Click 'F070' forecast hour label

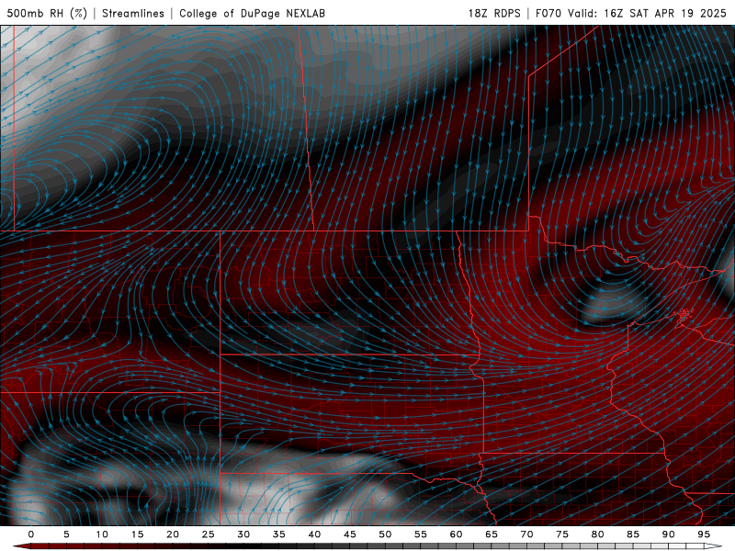click(548, 13)
